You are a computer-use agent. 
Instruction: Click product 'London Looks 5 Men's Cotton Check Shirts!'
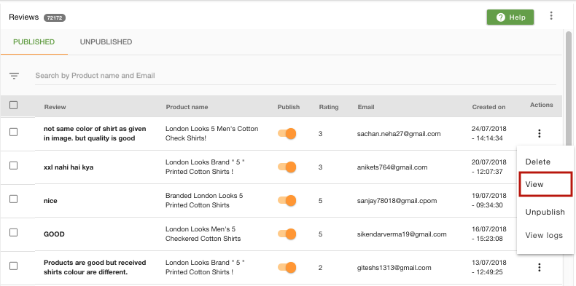(x=211, y=133)
